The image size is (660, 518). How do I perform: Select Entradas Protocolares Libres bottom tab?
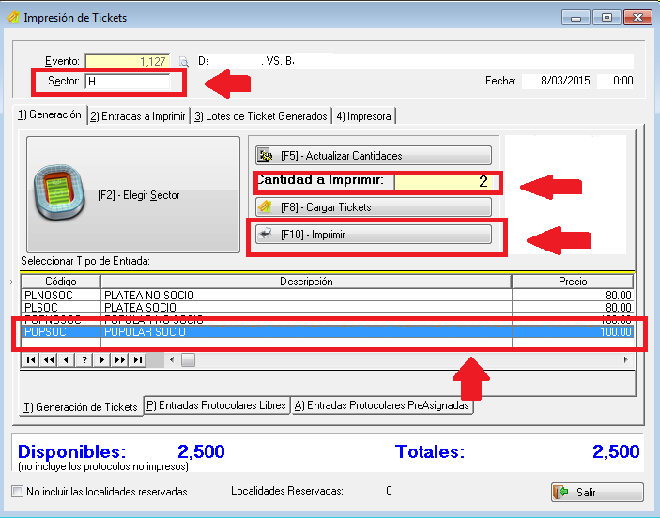tap(216, 406)
